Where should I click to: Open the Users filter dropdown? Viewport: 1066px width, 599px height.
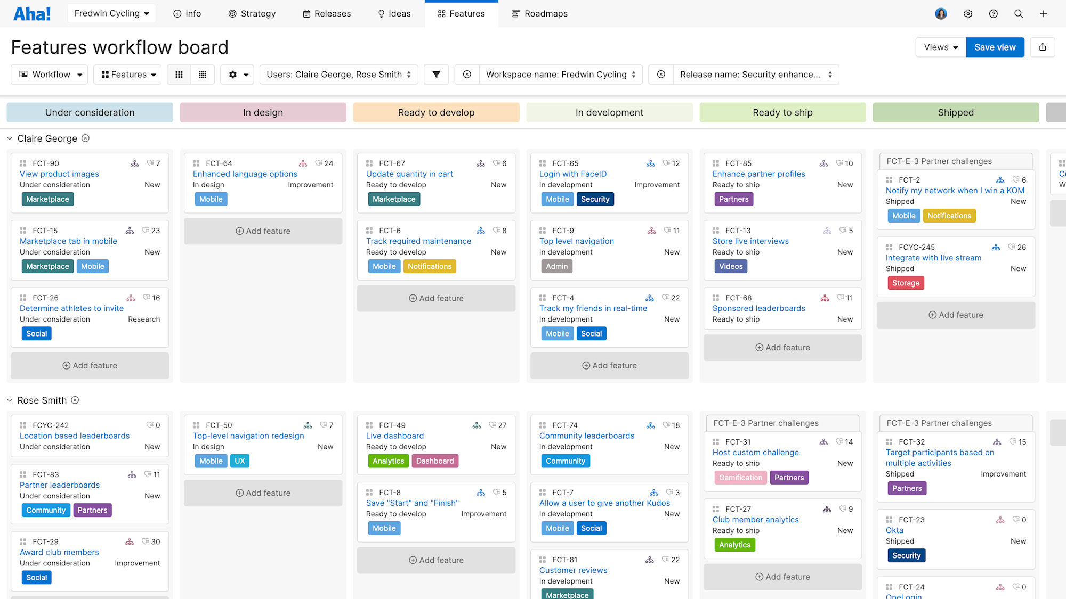coord(338,75)
